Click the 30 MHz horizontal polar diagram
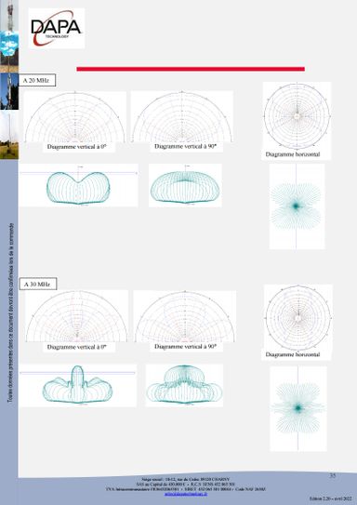Viewport: 357px width, 505px height. tap(298, 317)
